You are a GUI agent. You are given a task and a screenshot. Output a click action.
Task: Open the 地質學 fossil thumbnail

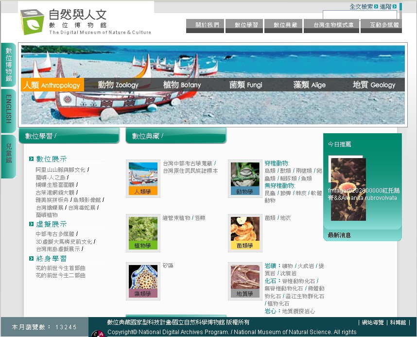(245, 280)
